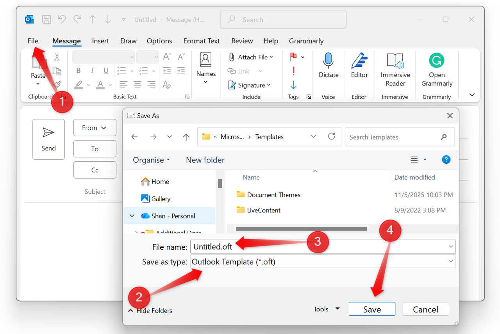Create a New folder in Templates
This screenshot has width=500, height=334.
[205, 160]
